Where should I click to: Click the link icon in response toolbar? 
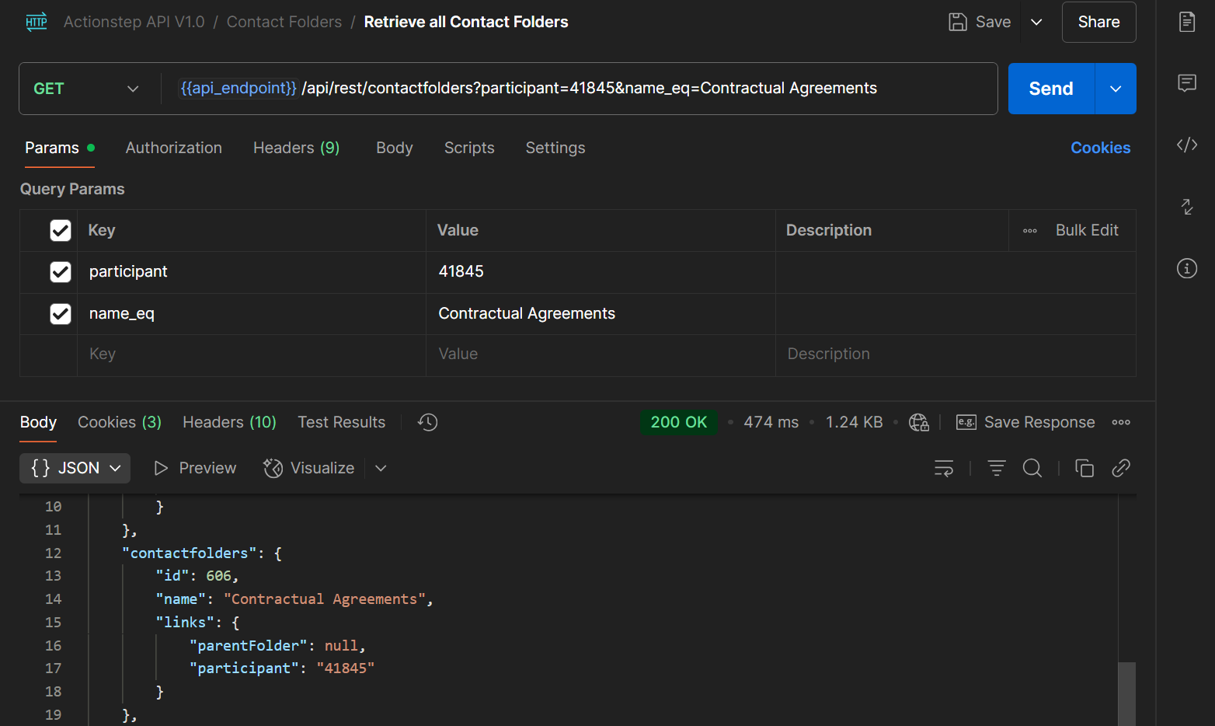coord(1121,468)
